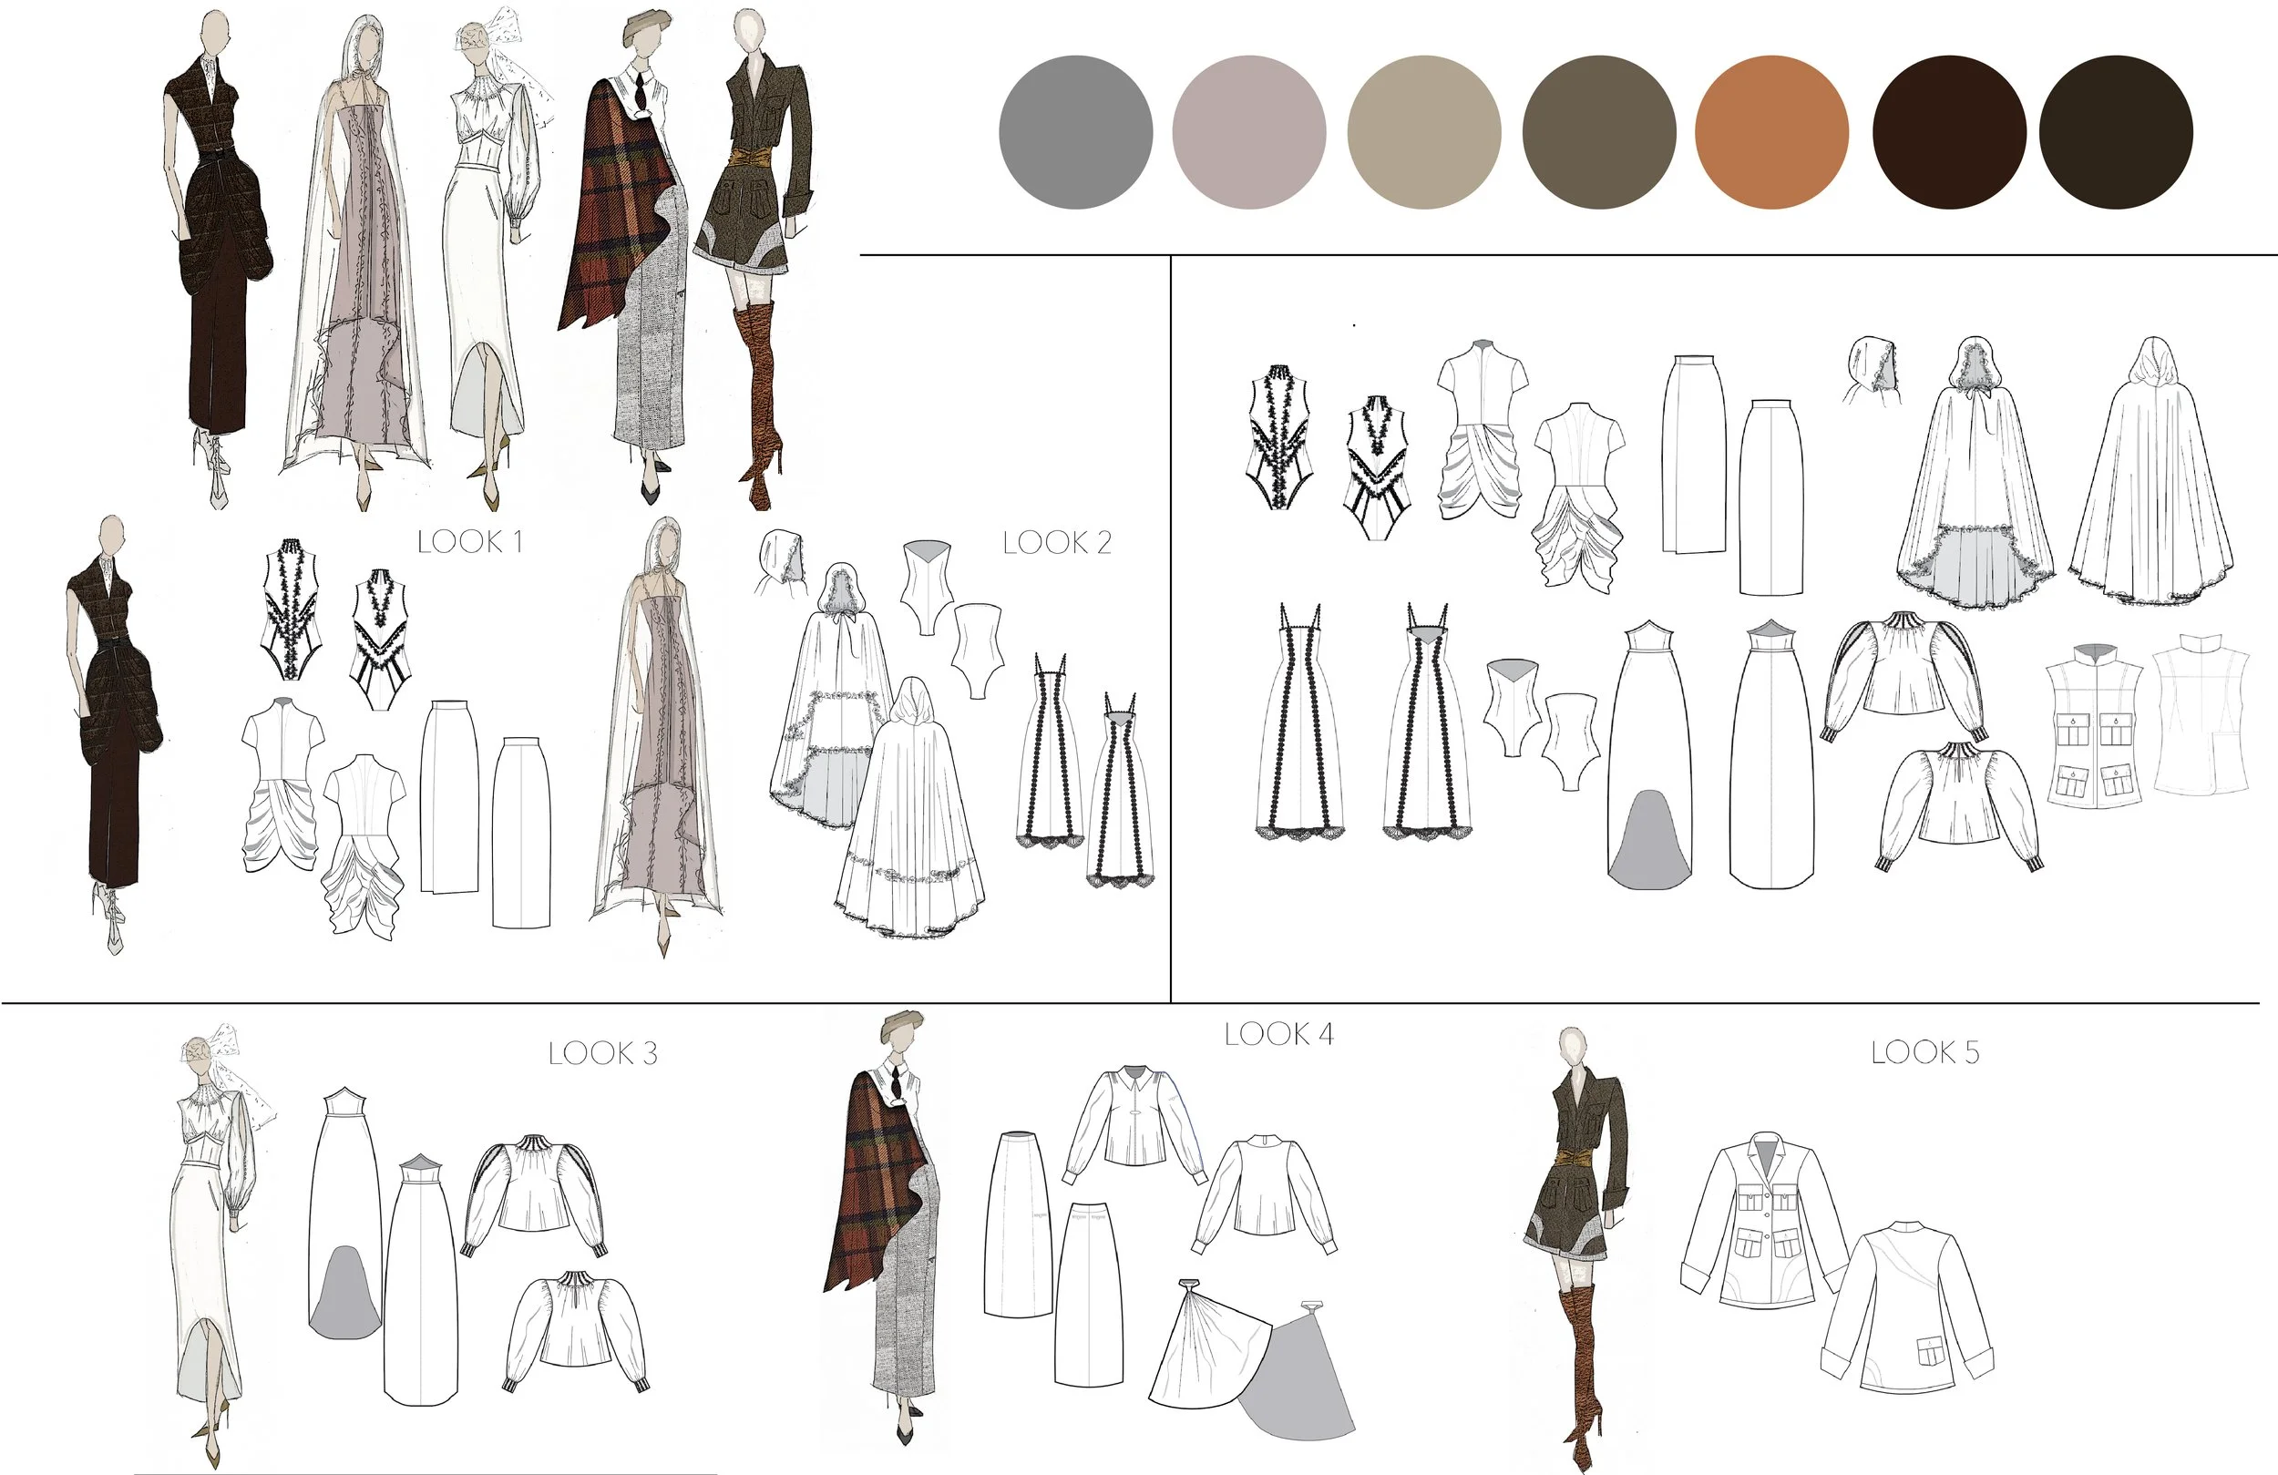Select the dusty pink color swatch
This screenshot has width=2278, height=1475.
click(x=1249, y=132)
